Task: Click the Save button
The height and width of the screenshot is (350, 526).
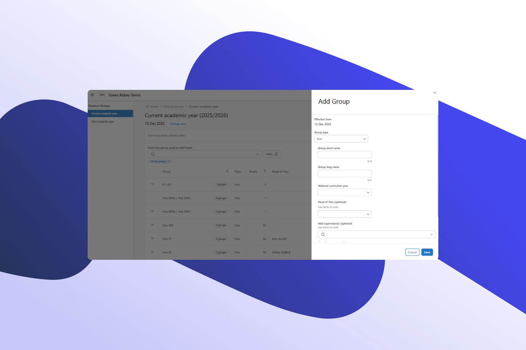Action: (427, 252)
